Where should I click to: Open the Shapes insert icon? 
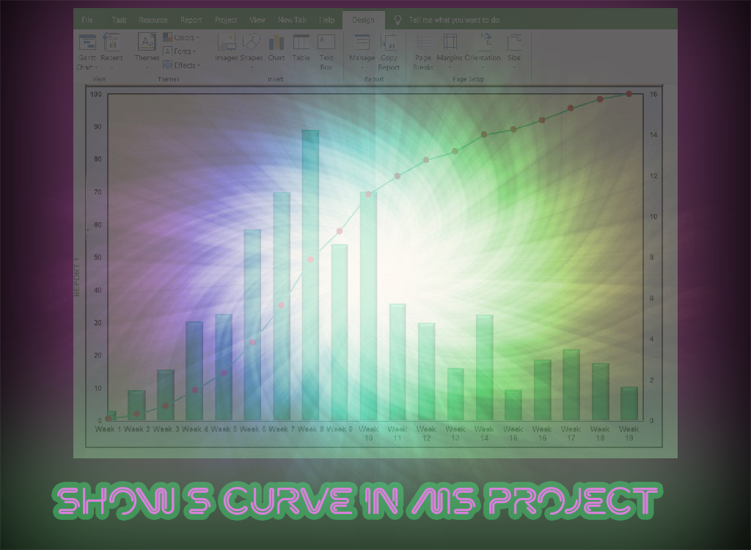(251, 42)
